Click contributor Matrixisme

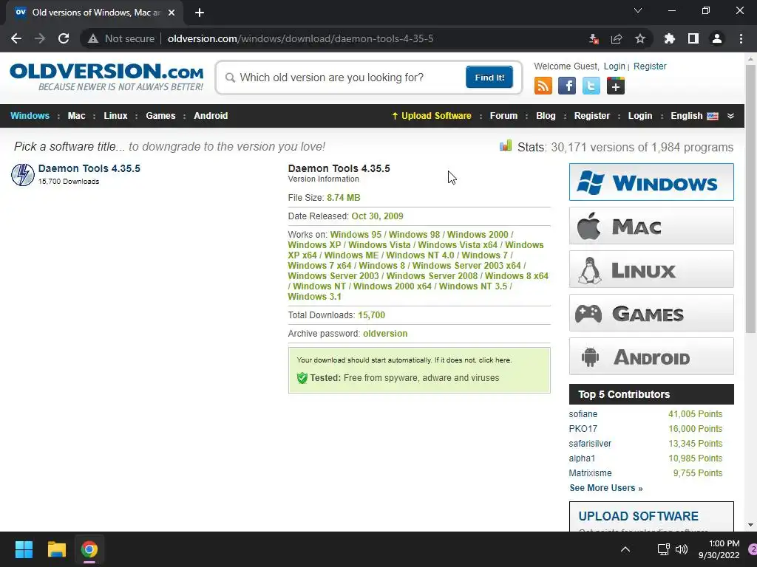(x=590, y=473)
